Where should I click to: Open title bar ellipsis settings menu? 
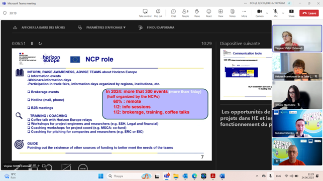click(245, 4)
